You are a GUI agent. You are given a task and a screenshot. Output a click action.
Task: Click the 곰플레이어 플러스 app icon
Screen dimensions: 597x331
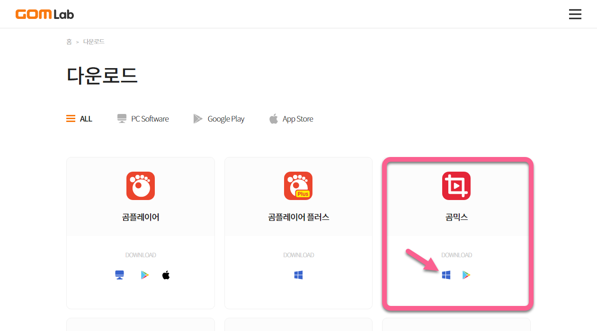coord(298,186)
